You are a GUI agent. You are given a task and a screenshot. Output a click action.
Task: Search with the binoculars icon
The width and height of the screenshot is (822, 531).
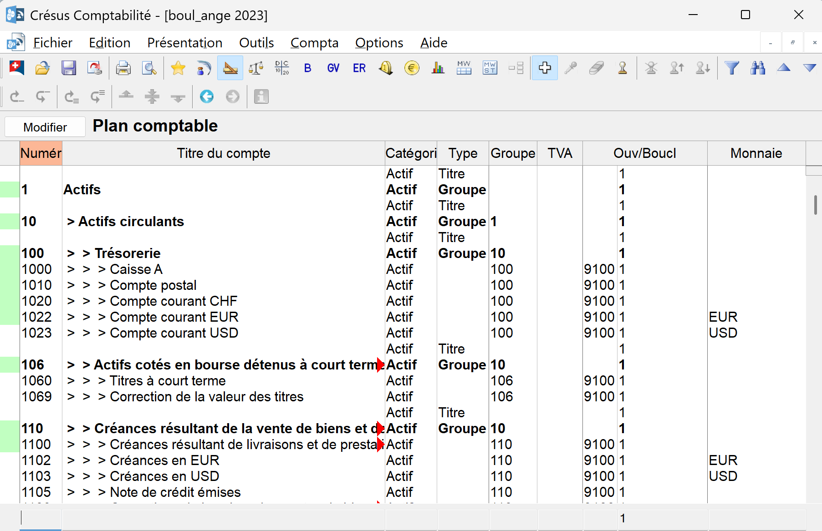pos(758,68)
